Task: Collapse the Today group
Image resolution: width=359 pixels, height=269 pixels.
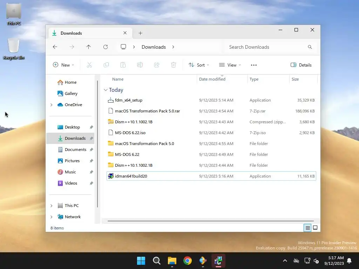Action: pos(106,90)
